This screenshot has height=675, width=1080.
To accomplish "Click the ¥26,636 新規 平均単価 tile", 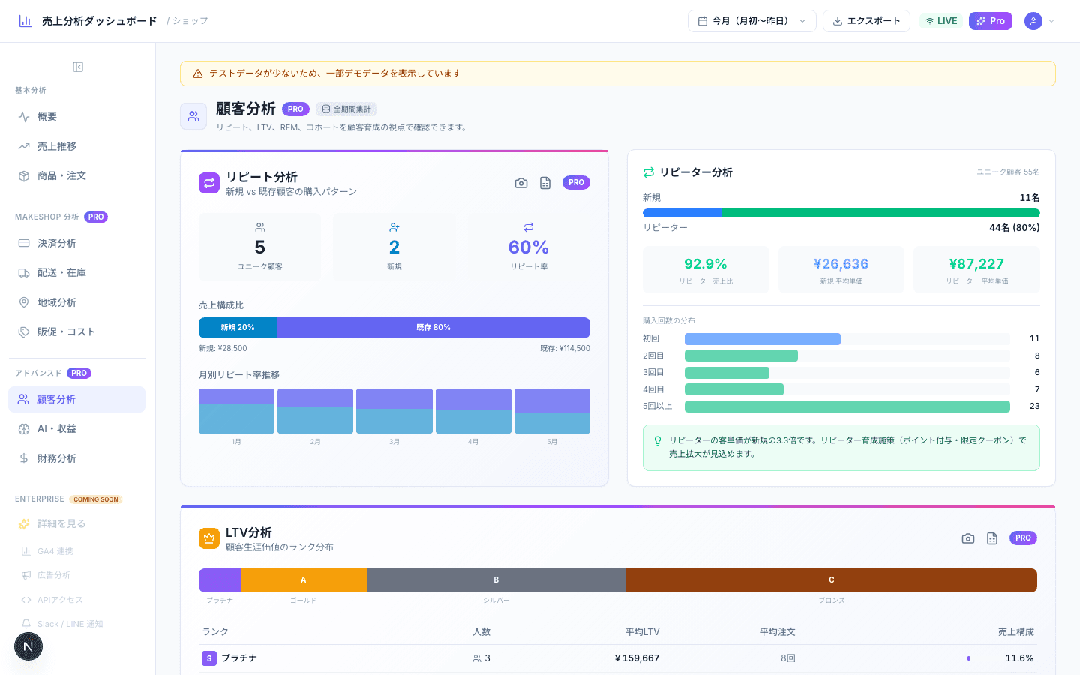I will pyautogui.click(x=841, y=270).
